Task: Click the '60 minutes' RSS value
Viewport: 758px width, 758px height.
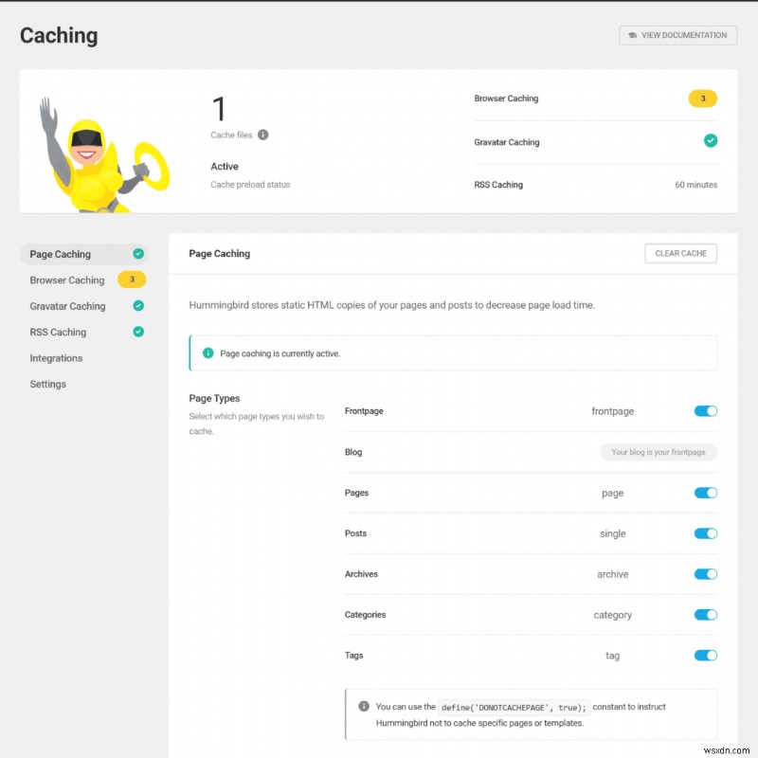Action: pos(695,185)
